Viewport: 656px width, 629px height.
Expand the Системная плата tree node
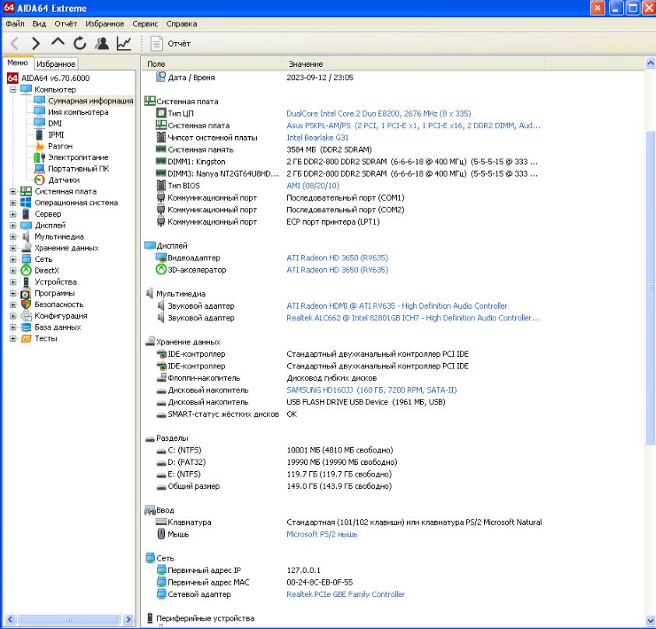tap(13, 191)
